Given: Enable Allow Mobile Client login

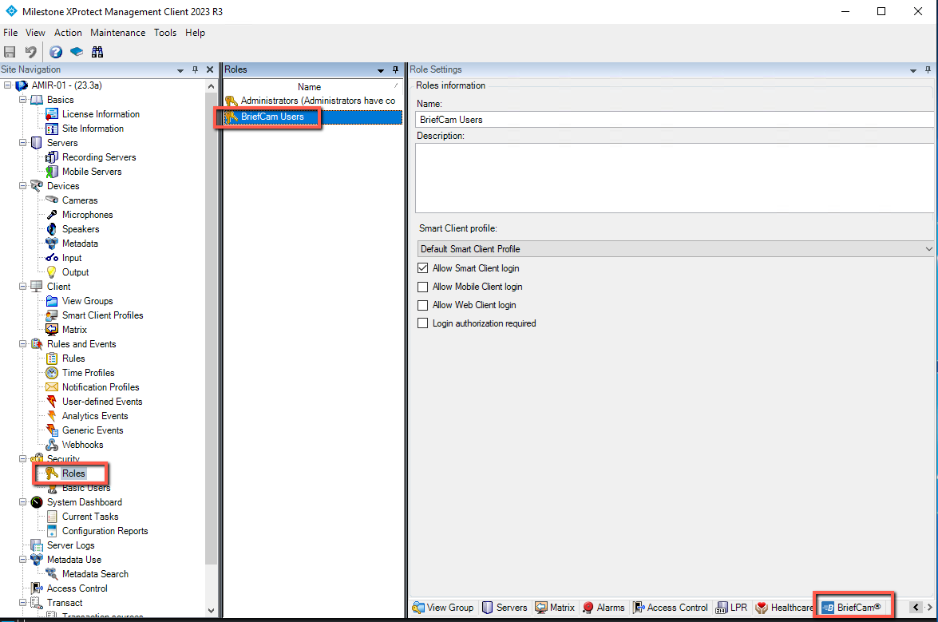Looking at the screenshot, I should point(423,287).
